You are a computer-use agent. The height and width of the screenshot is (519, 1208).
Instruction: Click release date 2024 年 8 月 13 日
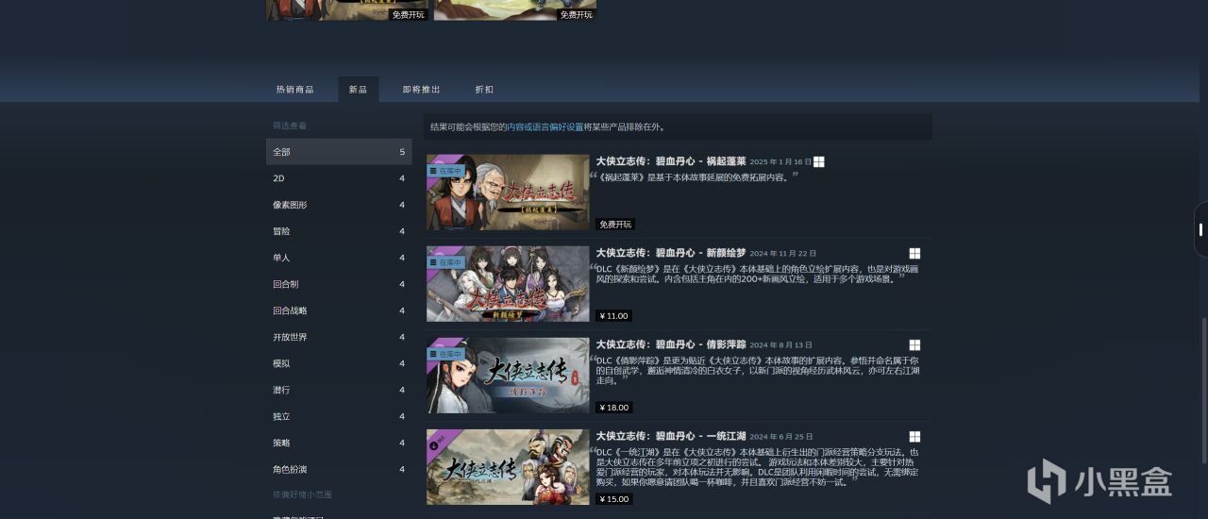tap(780, 345)
